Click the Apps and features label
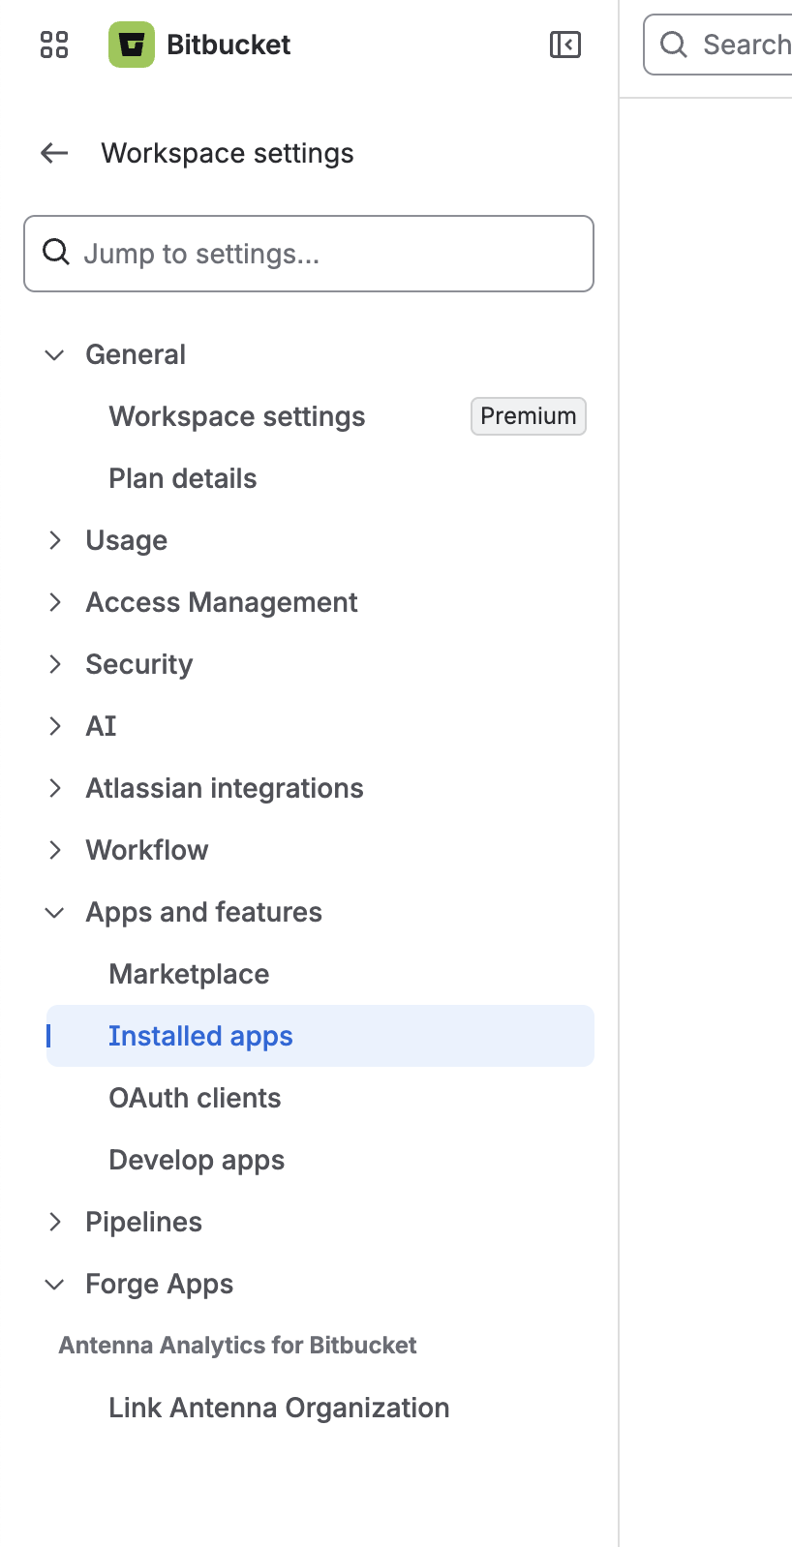Image resolution: width=792 pixels, height=1547 pixels. 204,912
